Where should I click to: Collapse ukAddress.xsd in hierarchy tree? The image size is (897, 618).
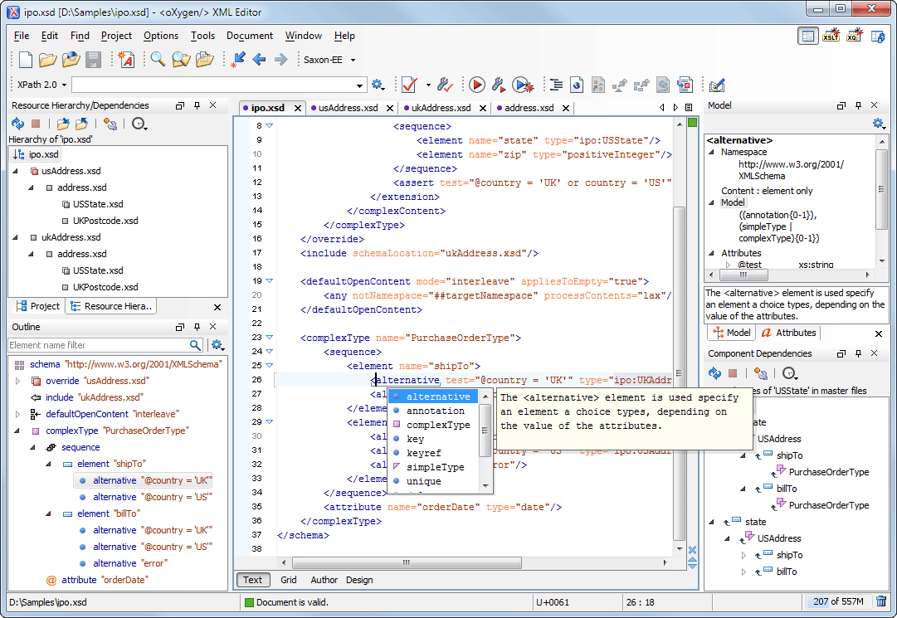[16, 237]
